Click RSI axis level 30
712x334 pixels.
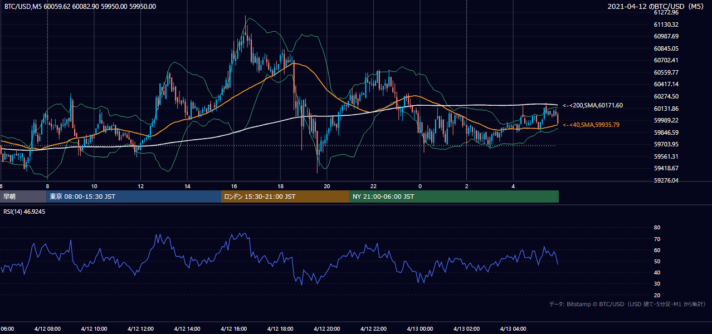pyautogui.click(x=657, y=284)
